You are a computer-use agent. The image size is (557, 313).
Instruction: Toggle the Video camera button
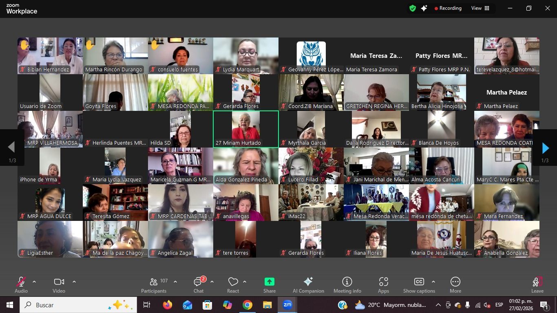59,284
